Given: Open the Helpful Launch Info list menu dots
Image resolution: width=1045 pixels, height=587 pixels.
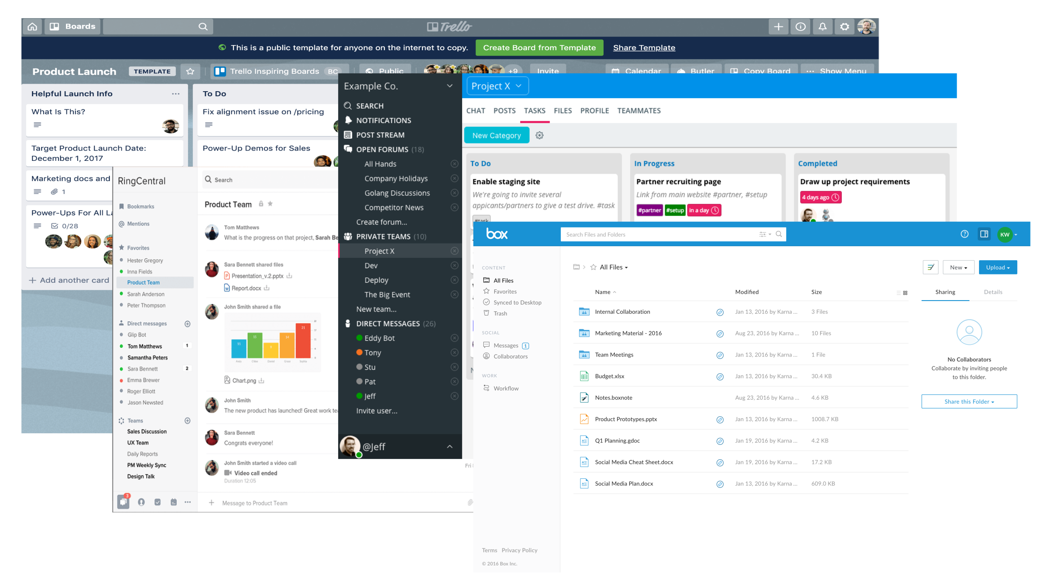Looking at the screenshot, I should 175,94.
